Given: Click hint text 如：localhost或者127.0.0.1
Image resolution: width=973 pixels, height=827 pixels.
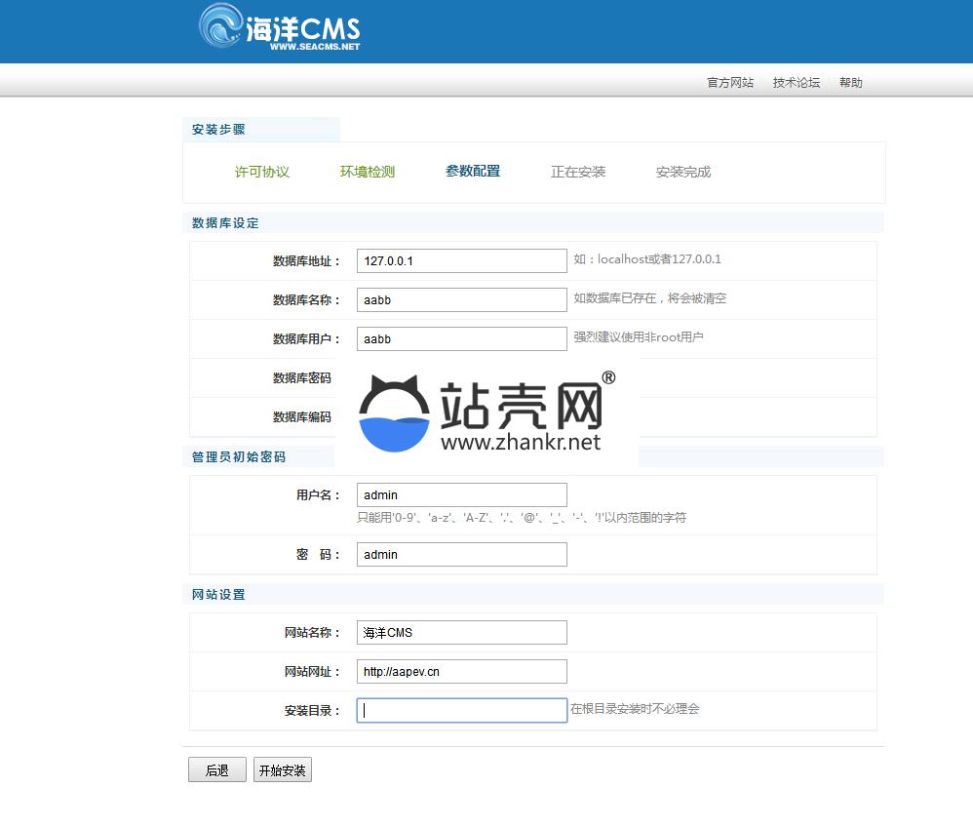Looking at the screenshot, I should click(x=647, y=258).
